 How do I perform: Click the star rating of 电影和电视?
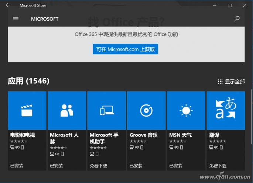(19, 141)
